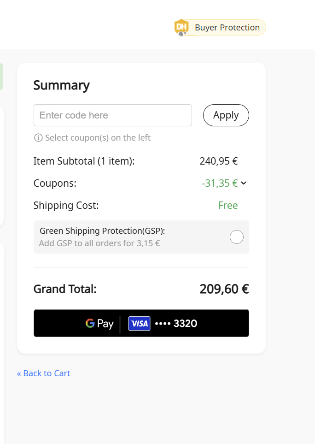The width and height of the screenshot is (315, 444).
Task: Click the -31,35 € coupons amount
Action: 220,183
